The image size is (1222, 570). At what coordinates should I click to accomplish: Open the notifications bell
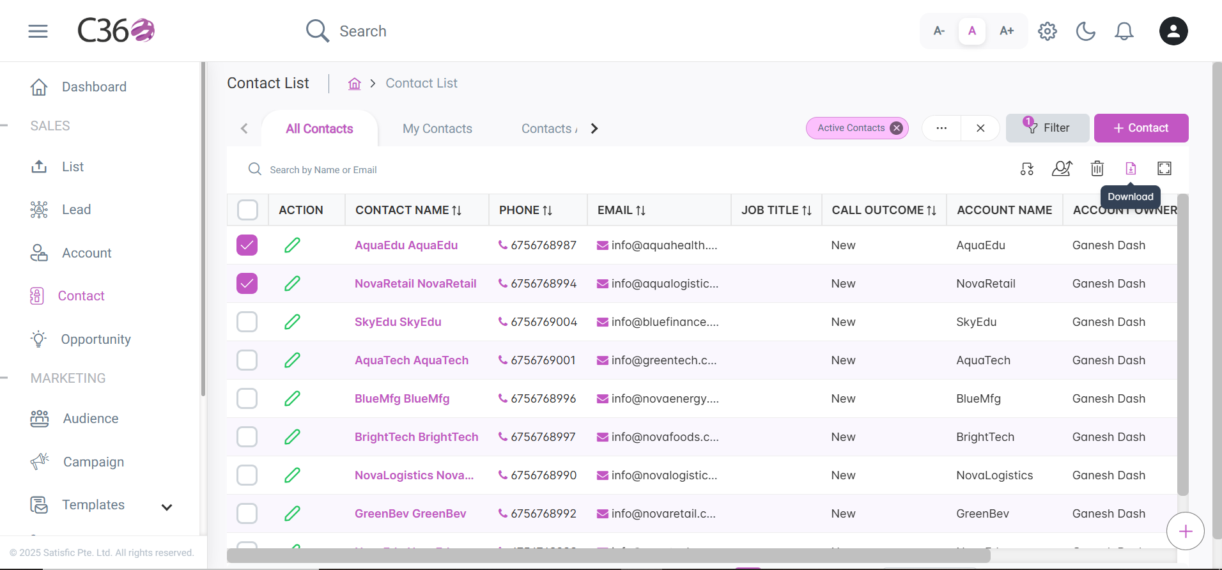click(x=1124, y=31)
